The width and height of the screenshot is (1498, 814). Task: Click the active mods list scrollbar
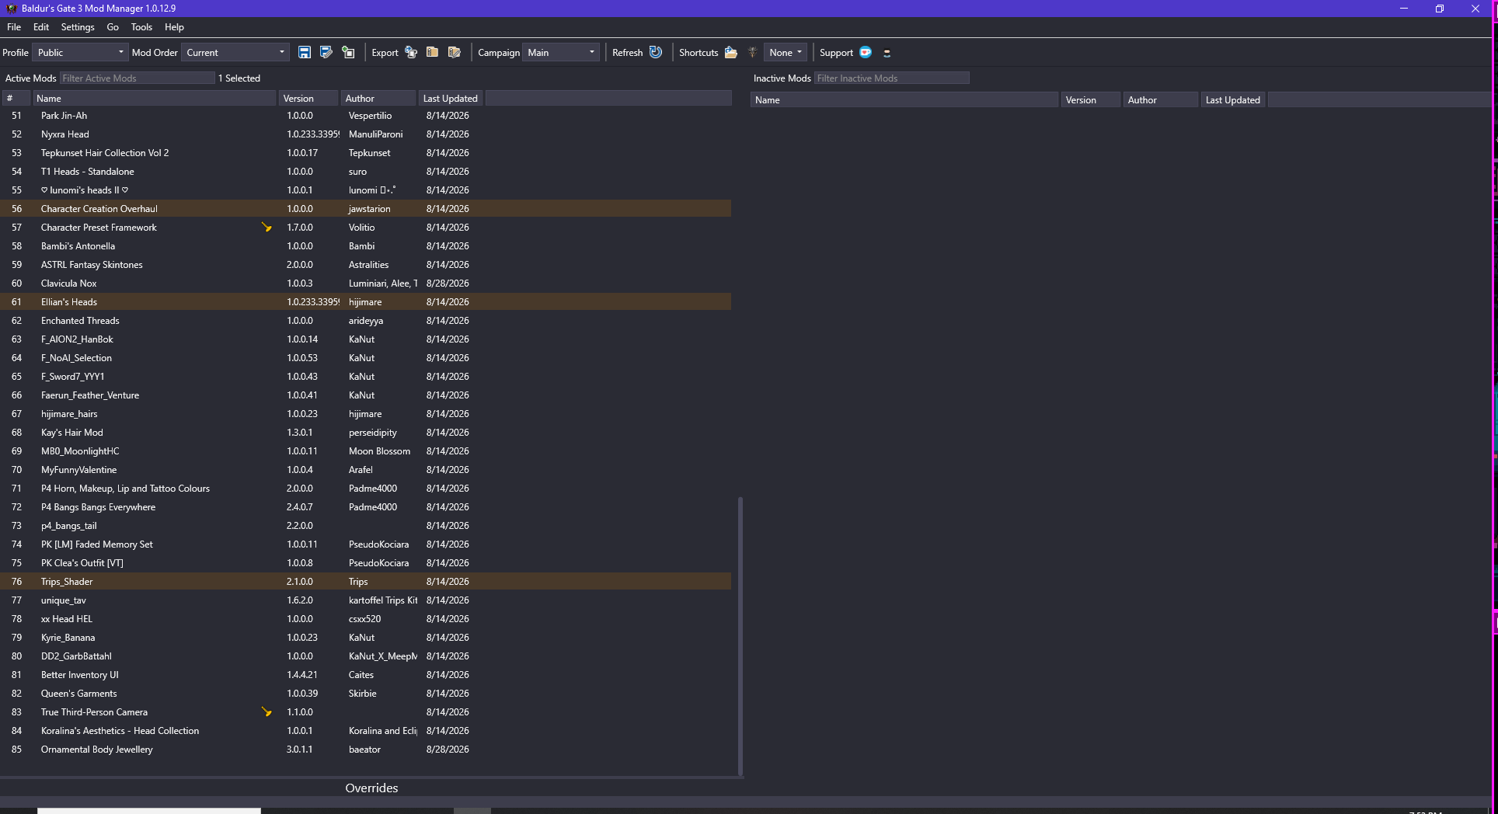pyautogui.click(x=740, y=635)
